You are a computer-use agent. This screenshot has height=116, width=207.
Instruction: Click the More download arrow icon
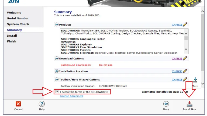point(195,80)
